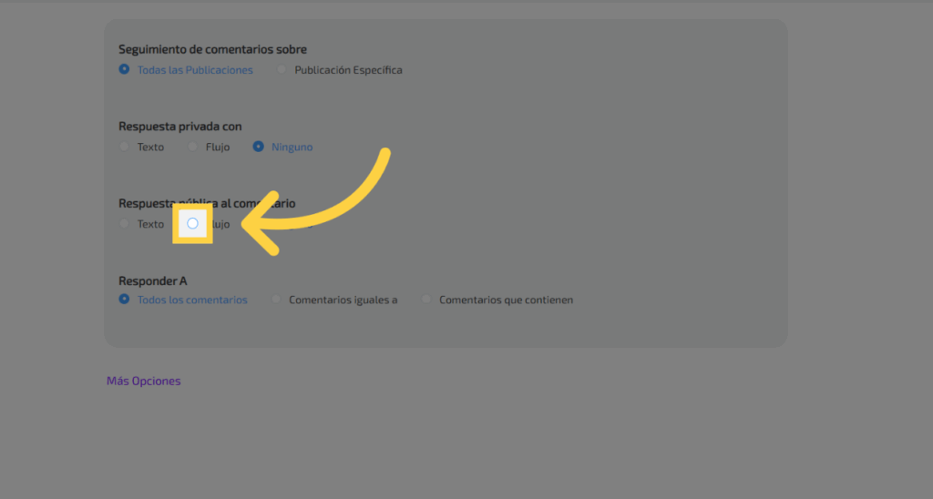Select the 'Todos los comentarios' radio button
This screenshot has width=933, height=499.
pyautogui.click(x=124, y=300)
